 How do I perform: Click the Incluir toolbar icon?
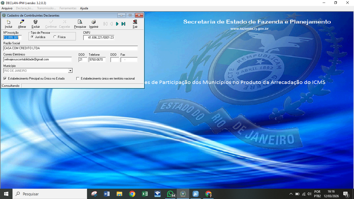9,24
